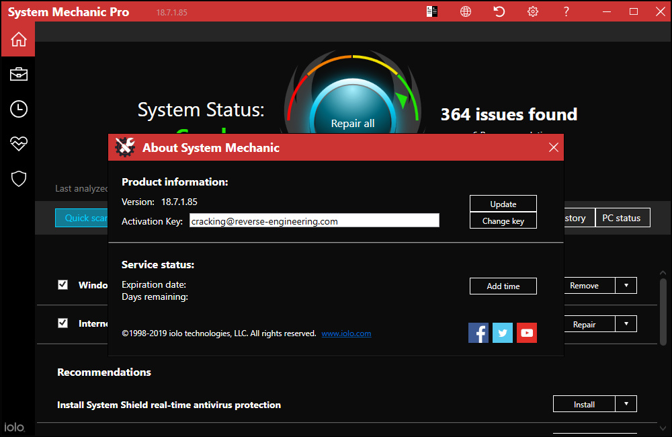Viewport: 672px width, 437px height.
Task: Maximize the System Mechanic Pro window
Action: (634, 11)
